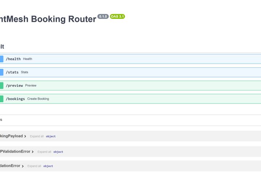The width and height of the screenshot is (261, 174).
Task: Click Expand all for HTTPValidationError schema
Action: 44,152
